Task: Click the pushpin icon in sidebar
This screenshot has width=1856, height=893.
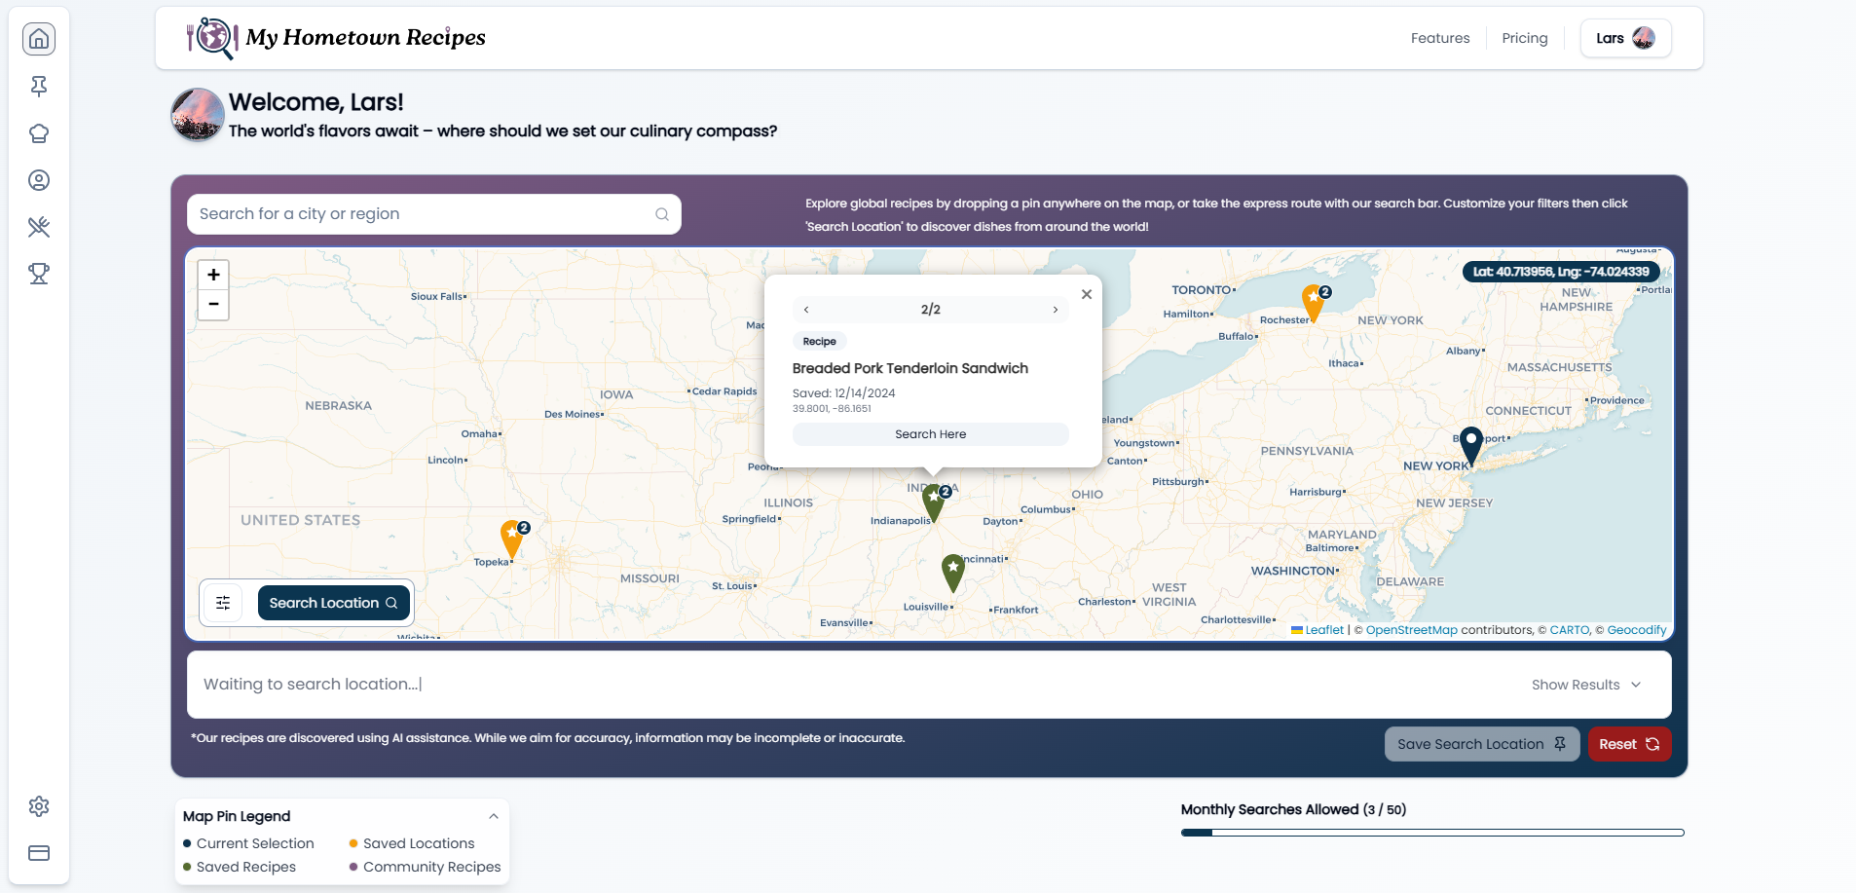Action: [39, 87]
